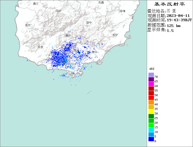
Task: Select the 5 dBZ light blue swatch
Action: click(151, 135)
